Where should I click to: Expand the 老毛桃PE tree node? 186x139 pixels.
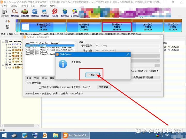point(6,68)
